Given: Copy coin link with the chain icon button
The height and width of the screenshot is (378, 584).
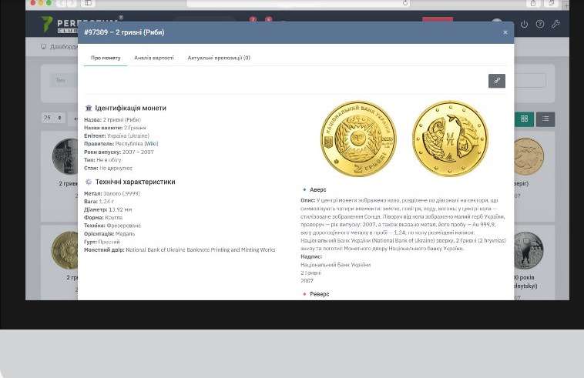Looking at the screenshot, I should point(497,81).
